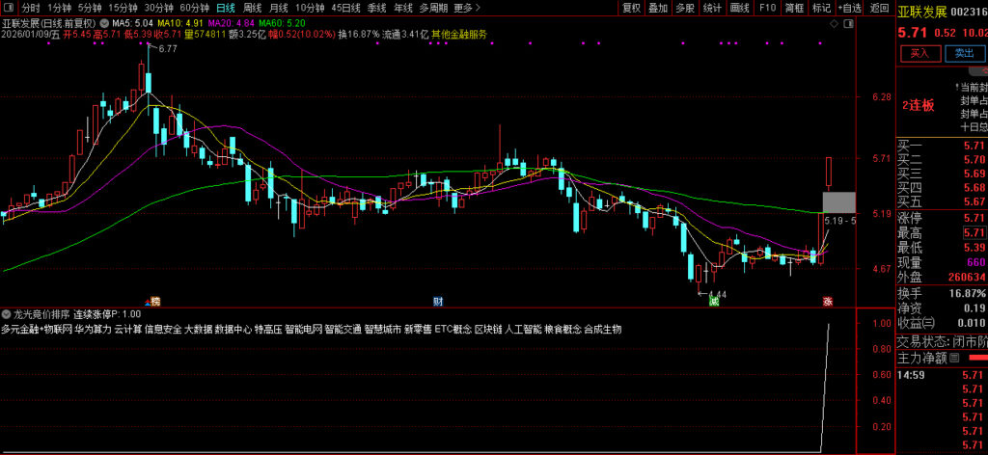Open the 多周期 multi-period selector
The width and height of the screenshot is (988, 455).
click(x=433, y=8)
